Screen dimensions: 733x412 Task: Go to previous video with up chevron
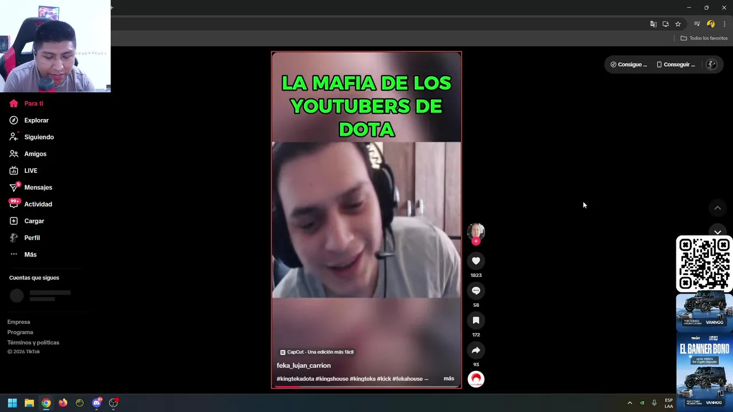coord(718,208)
